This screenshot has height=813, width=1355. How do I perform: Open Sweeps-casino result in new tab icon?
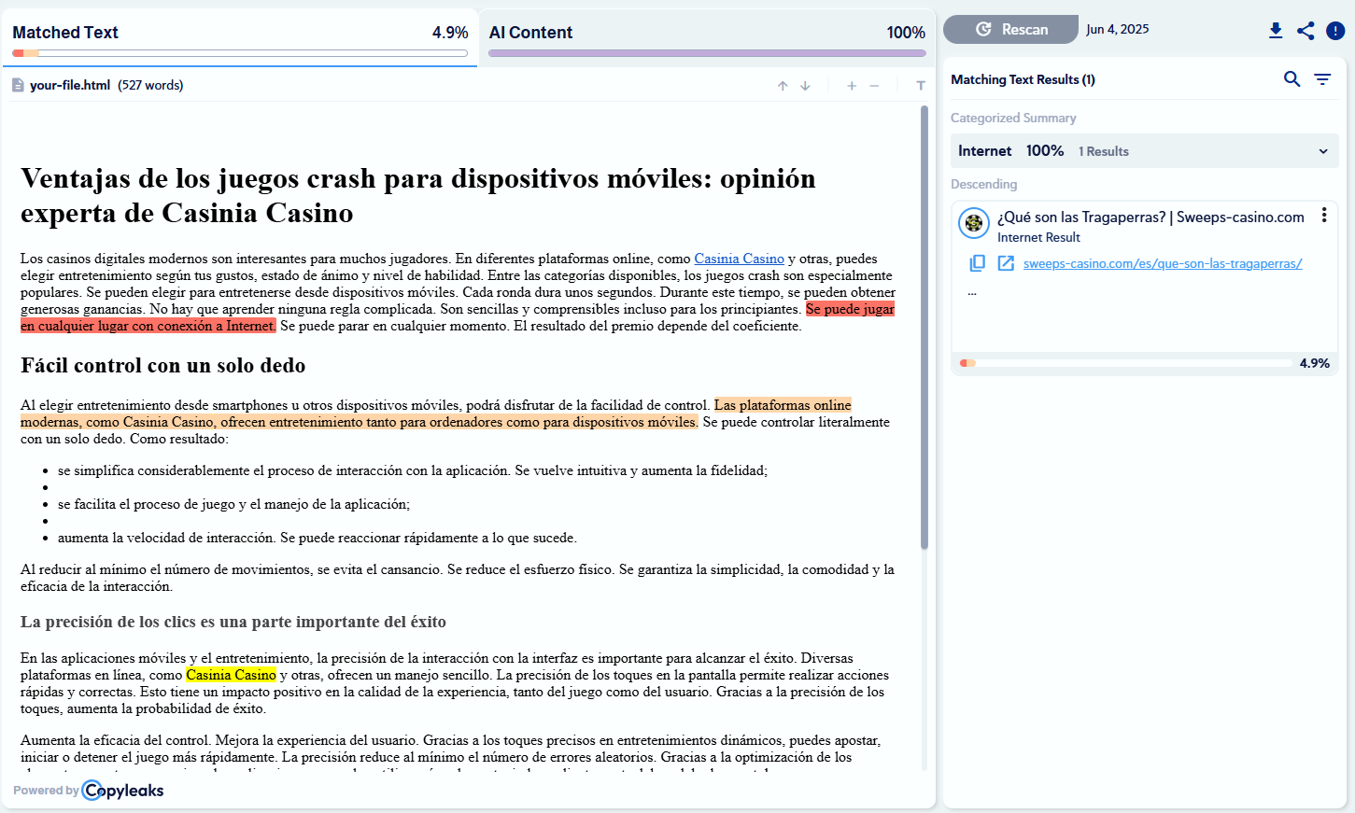(x=1006, y=263)
